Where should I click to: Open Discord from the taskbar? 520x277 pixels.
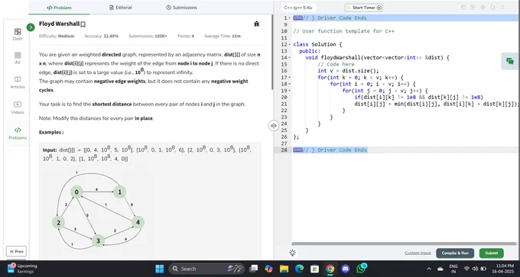(345, 269)
